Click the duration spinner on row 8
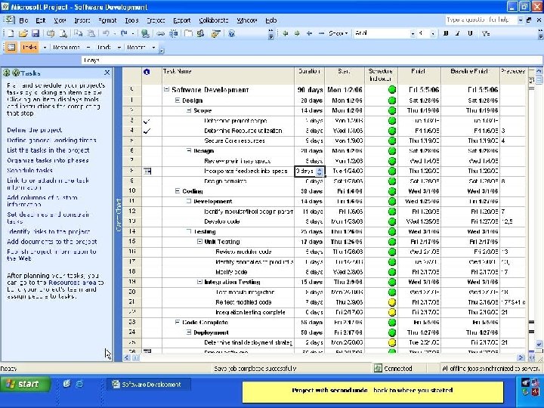Viewport: 544px width, 408px height. click(320, 171)
